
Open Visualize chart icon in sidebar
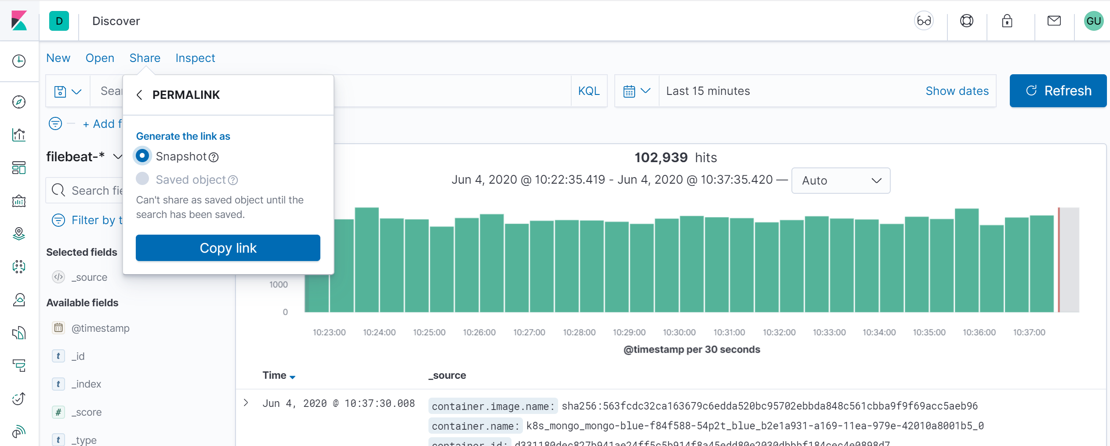[19, 135]
